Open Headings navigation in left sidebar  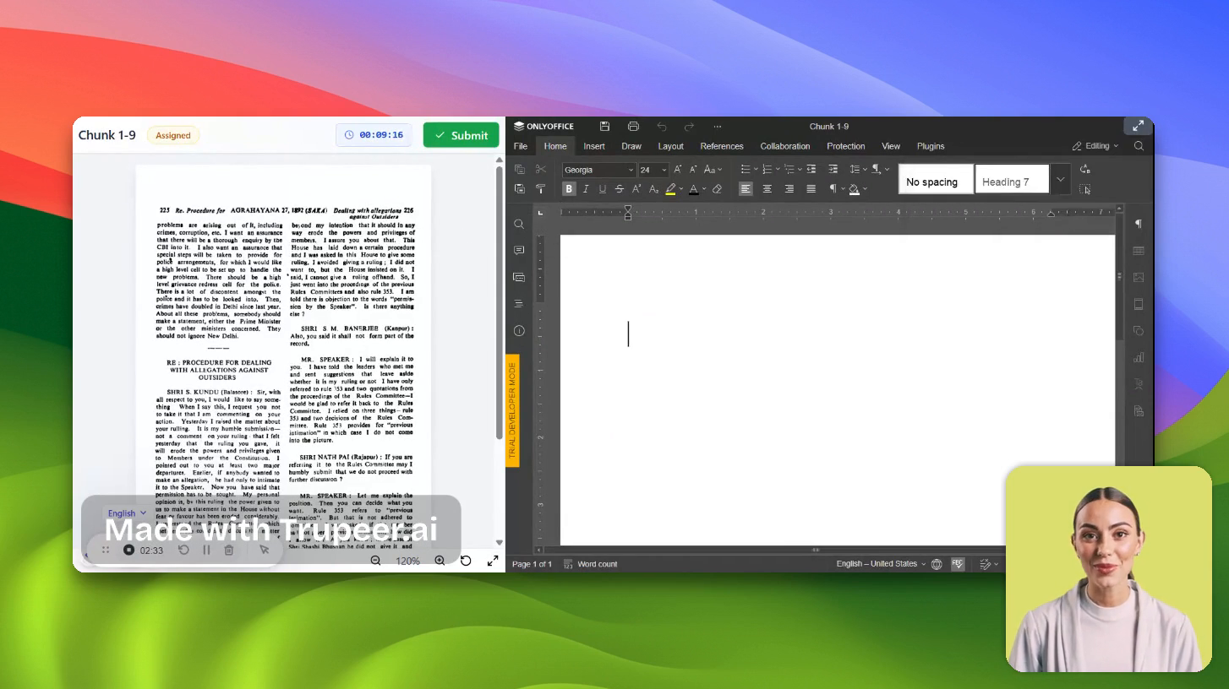519,304
